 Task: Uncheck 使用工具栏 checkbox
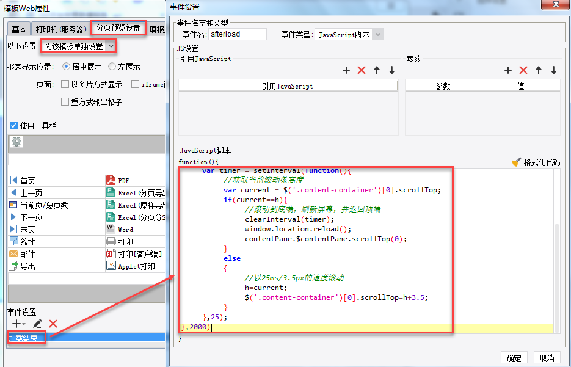13,126
